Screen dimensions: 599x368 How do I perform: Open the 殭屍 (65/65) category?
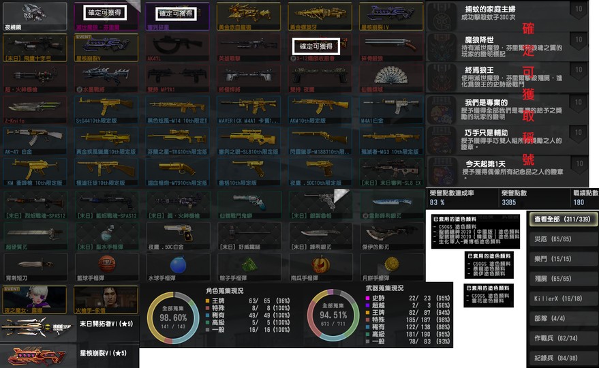point(564,279)
